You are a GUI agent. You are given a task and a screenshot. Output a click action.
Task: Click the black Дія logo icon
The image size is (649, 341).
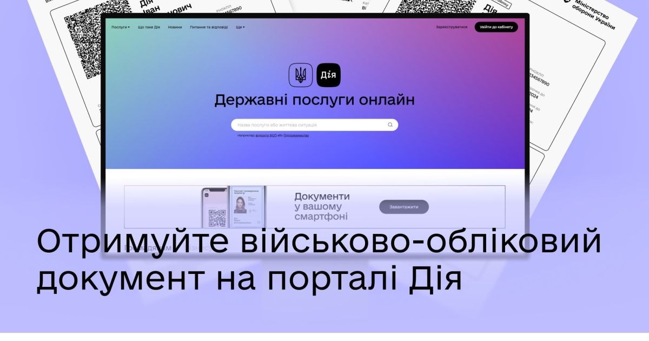328,75
